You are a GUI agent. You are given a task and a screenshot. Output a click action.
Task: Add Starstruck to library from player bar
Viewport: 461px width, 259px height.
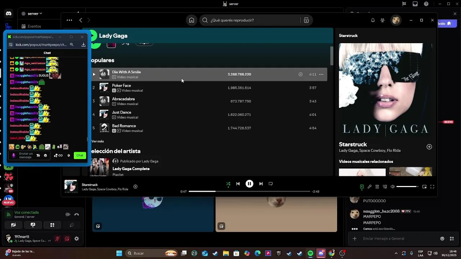(x=135, y=186)
